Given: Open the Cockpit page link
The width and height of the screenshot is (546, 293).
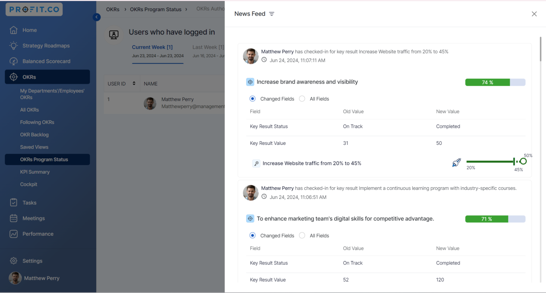Looking at the screenshot, I should point(29,184).
